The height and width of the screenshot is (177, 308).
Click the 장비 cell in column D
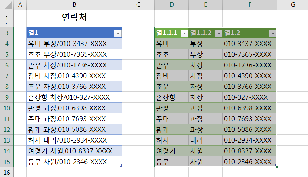[x=172, y=76]
